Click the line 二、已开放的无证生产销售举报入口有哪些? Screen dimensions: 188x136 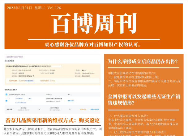click(x=137, y=132)
